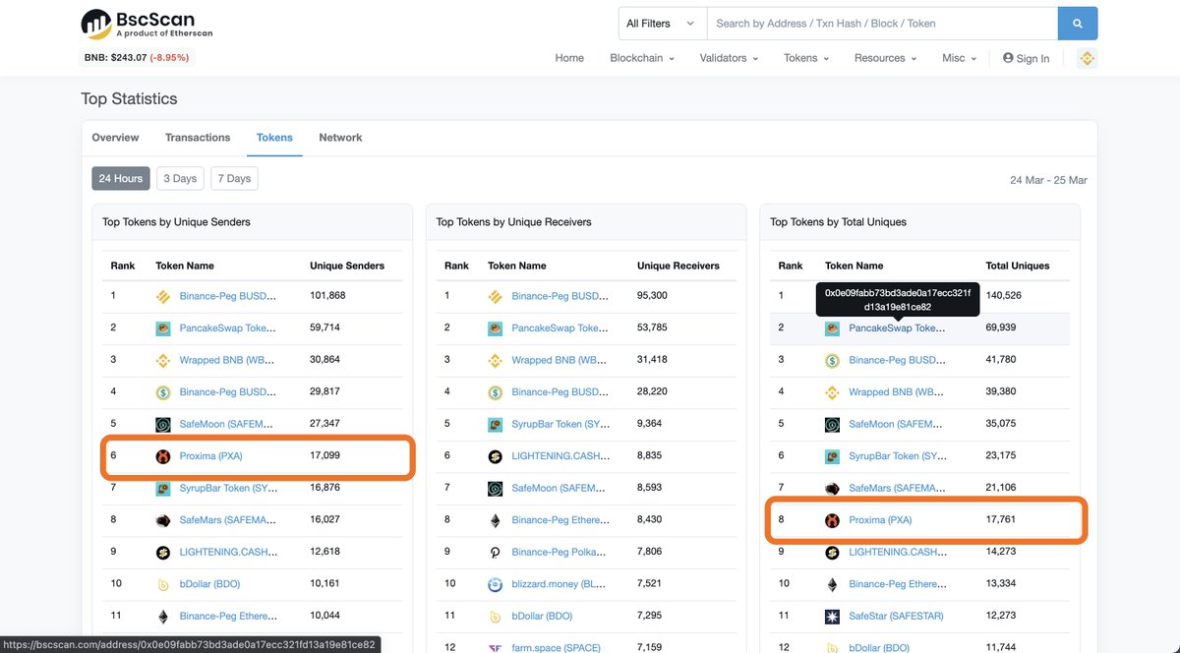This screenshot has height=653, width=1180.
Task: Expand the Resources menu
Action: tap(885, 58)
